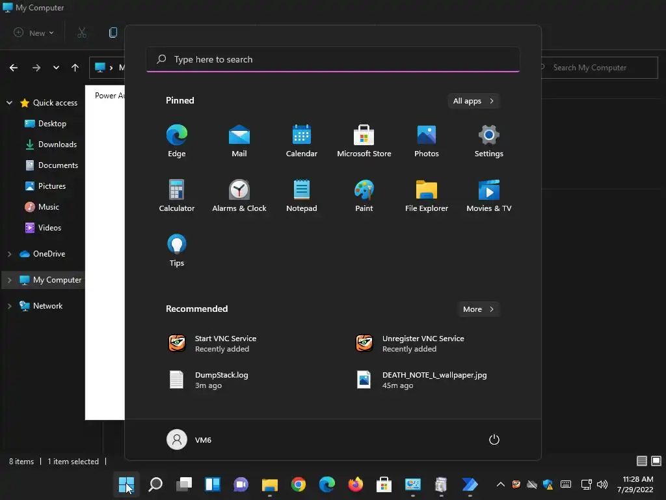Show More recommended items
Viewport: 666px width, 500px height.
[478, 309]
